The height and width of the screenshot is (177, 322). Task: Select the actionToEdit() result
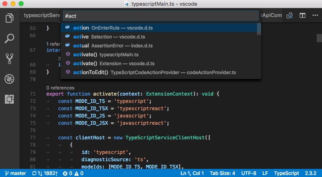[x=159, y=73]
